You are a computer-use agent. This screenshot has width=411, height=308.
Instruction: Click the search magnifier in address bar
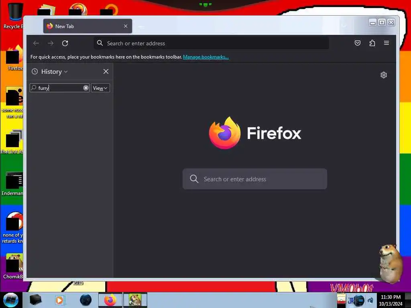pyautogui.click(x=100, y=43)
